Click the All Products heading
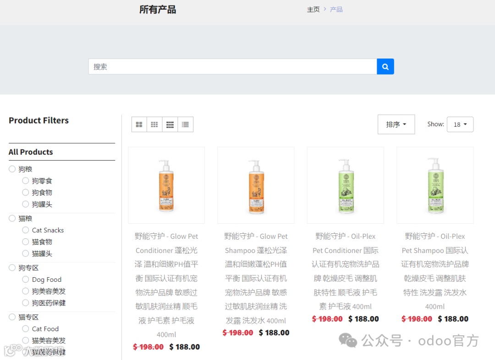The image size is (495, 360). point(31,152)
